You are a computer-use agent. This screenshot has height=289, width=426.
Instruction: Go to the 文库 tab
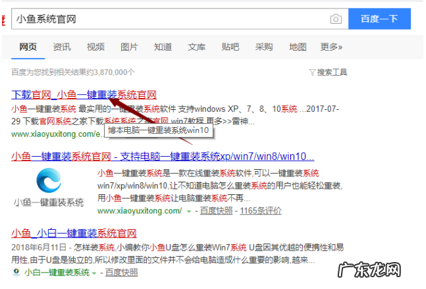pyautogui.click(x=197, y=47)
